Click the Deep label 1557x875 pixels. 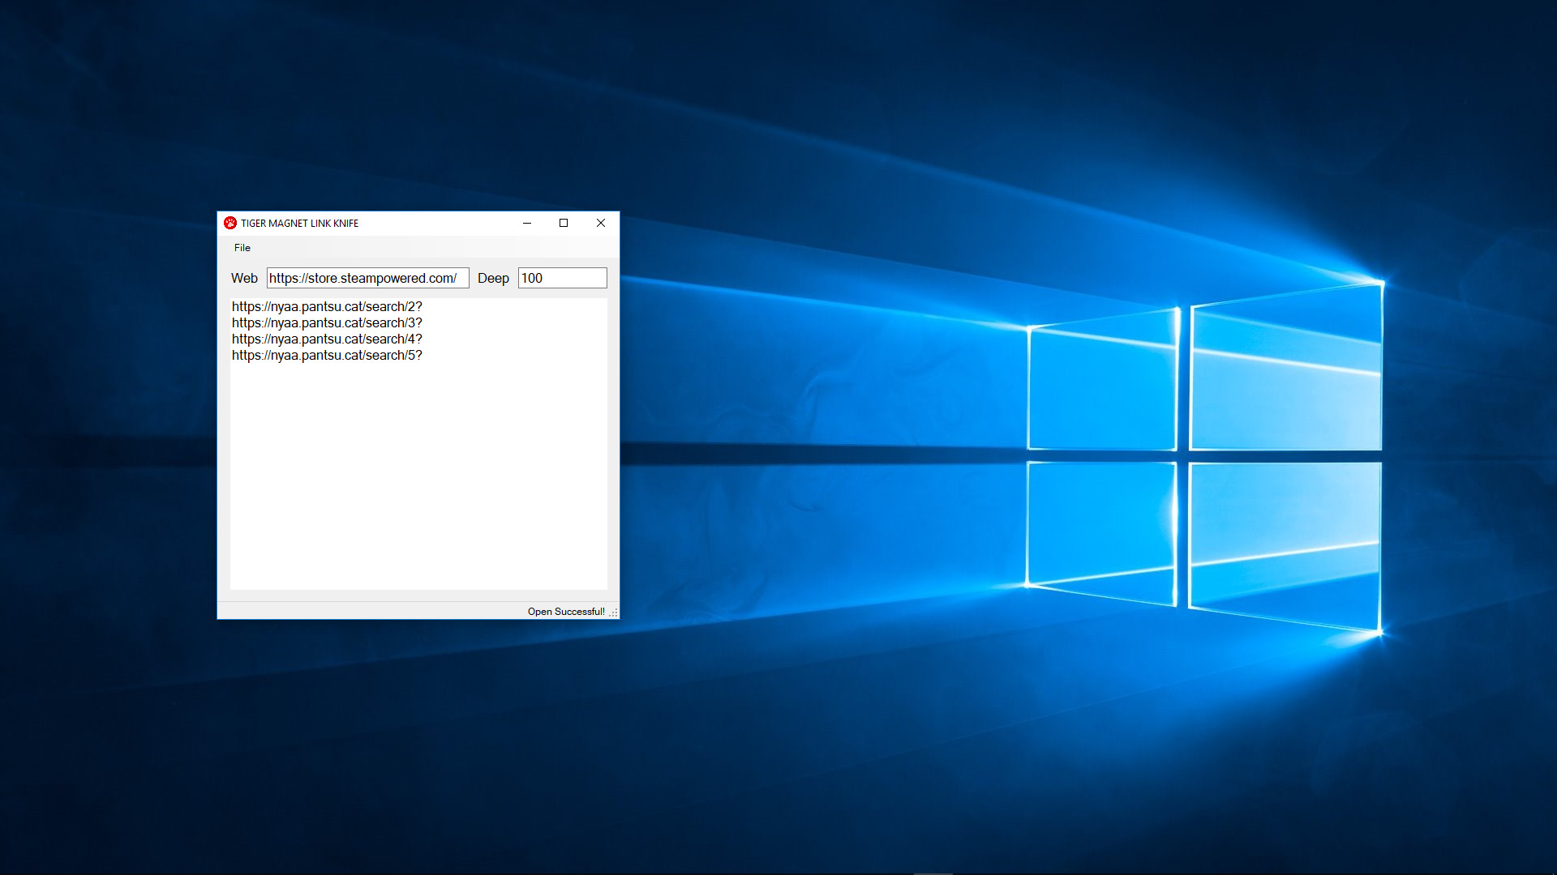coord(494,278)
